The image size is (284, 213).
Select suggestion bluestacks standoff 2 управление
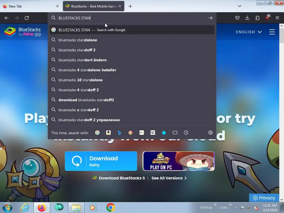pyautogui.click(x=132, y=120)
